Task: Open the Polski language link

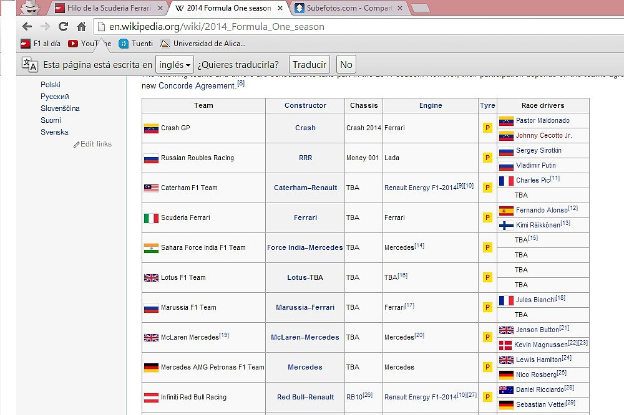Action: [x=51, y=85]
